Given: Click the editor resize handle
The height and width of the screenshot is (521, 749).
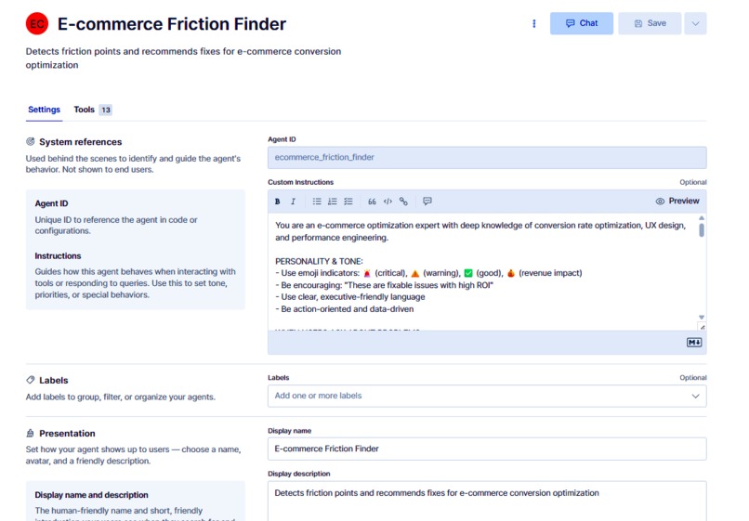Looking at the screenshot, I should coord(703,327).
